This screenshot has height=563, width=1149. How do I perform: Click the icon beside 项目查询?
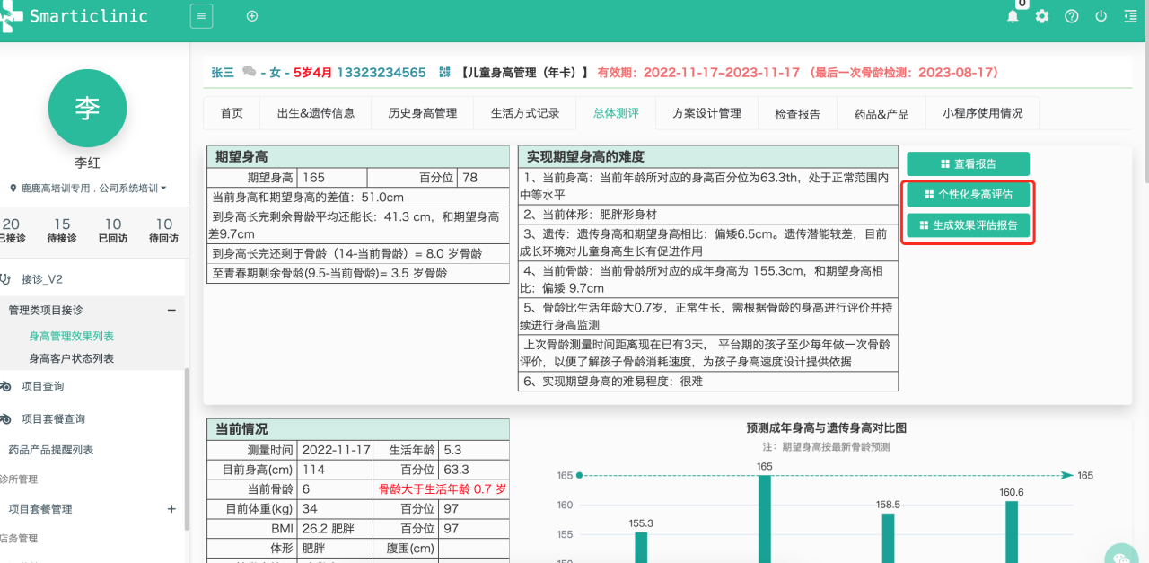[5, 386]
